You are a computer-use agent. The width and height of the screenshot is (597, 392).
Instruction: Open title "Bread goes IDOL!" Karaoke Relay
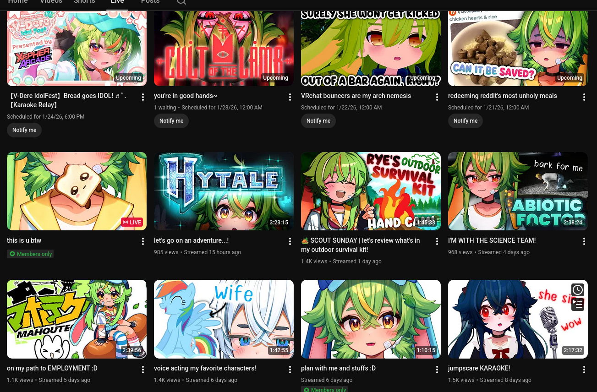[x=66, y=100]
